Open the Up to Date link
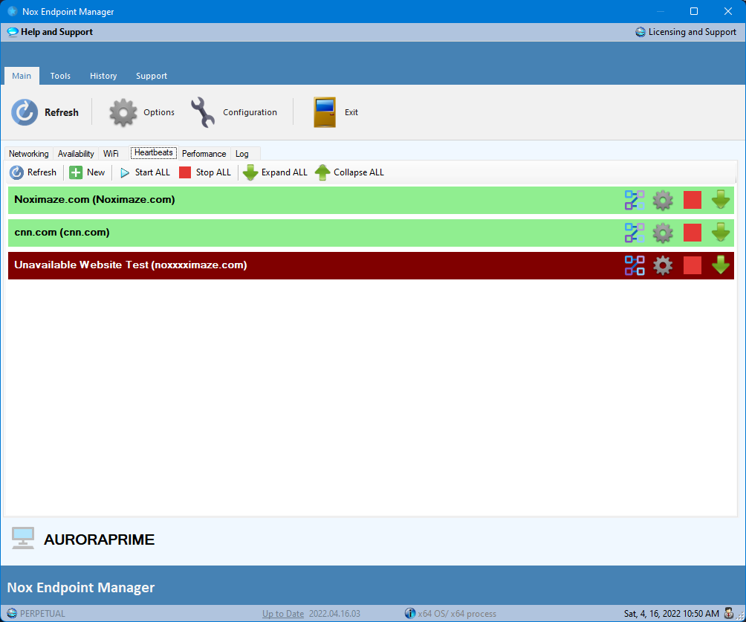The height and width of the screenshot is (622, 746). (283, 613)
